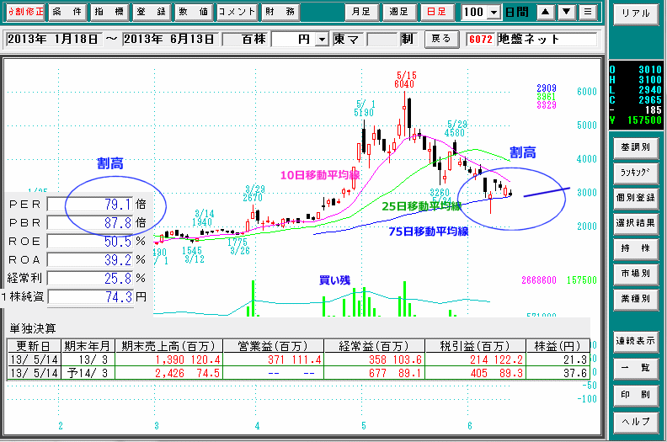Viewport: 667px width, 442px height.
Task: Click the up triangle arrow button
Action: pos(546,12)
